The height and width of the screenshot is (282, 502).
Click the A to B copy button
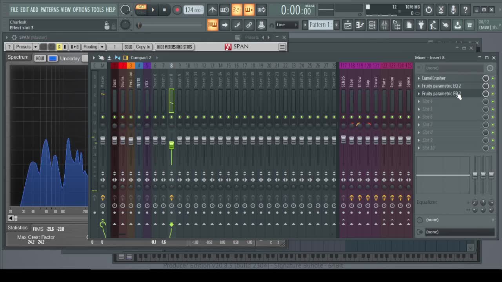(x=75, y=47)
